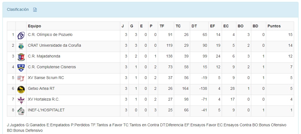Screen dimensions: 301x134
Task: Select the C.R. Majadahonda team name
Action: 44,56
